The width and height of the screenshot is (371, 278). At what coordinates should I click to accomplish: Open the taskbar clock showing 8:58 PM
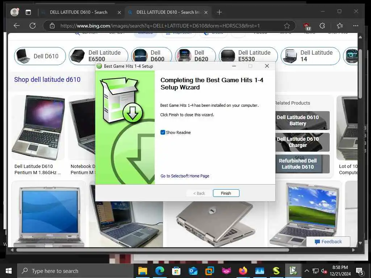(340, 271)
